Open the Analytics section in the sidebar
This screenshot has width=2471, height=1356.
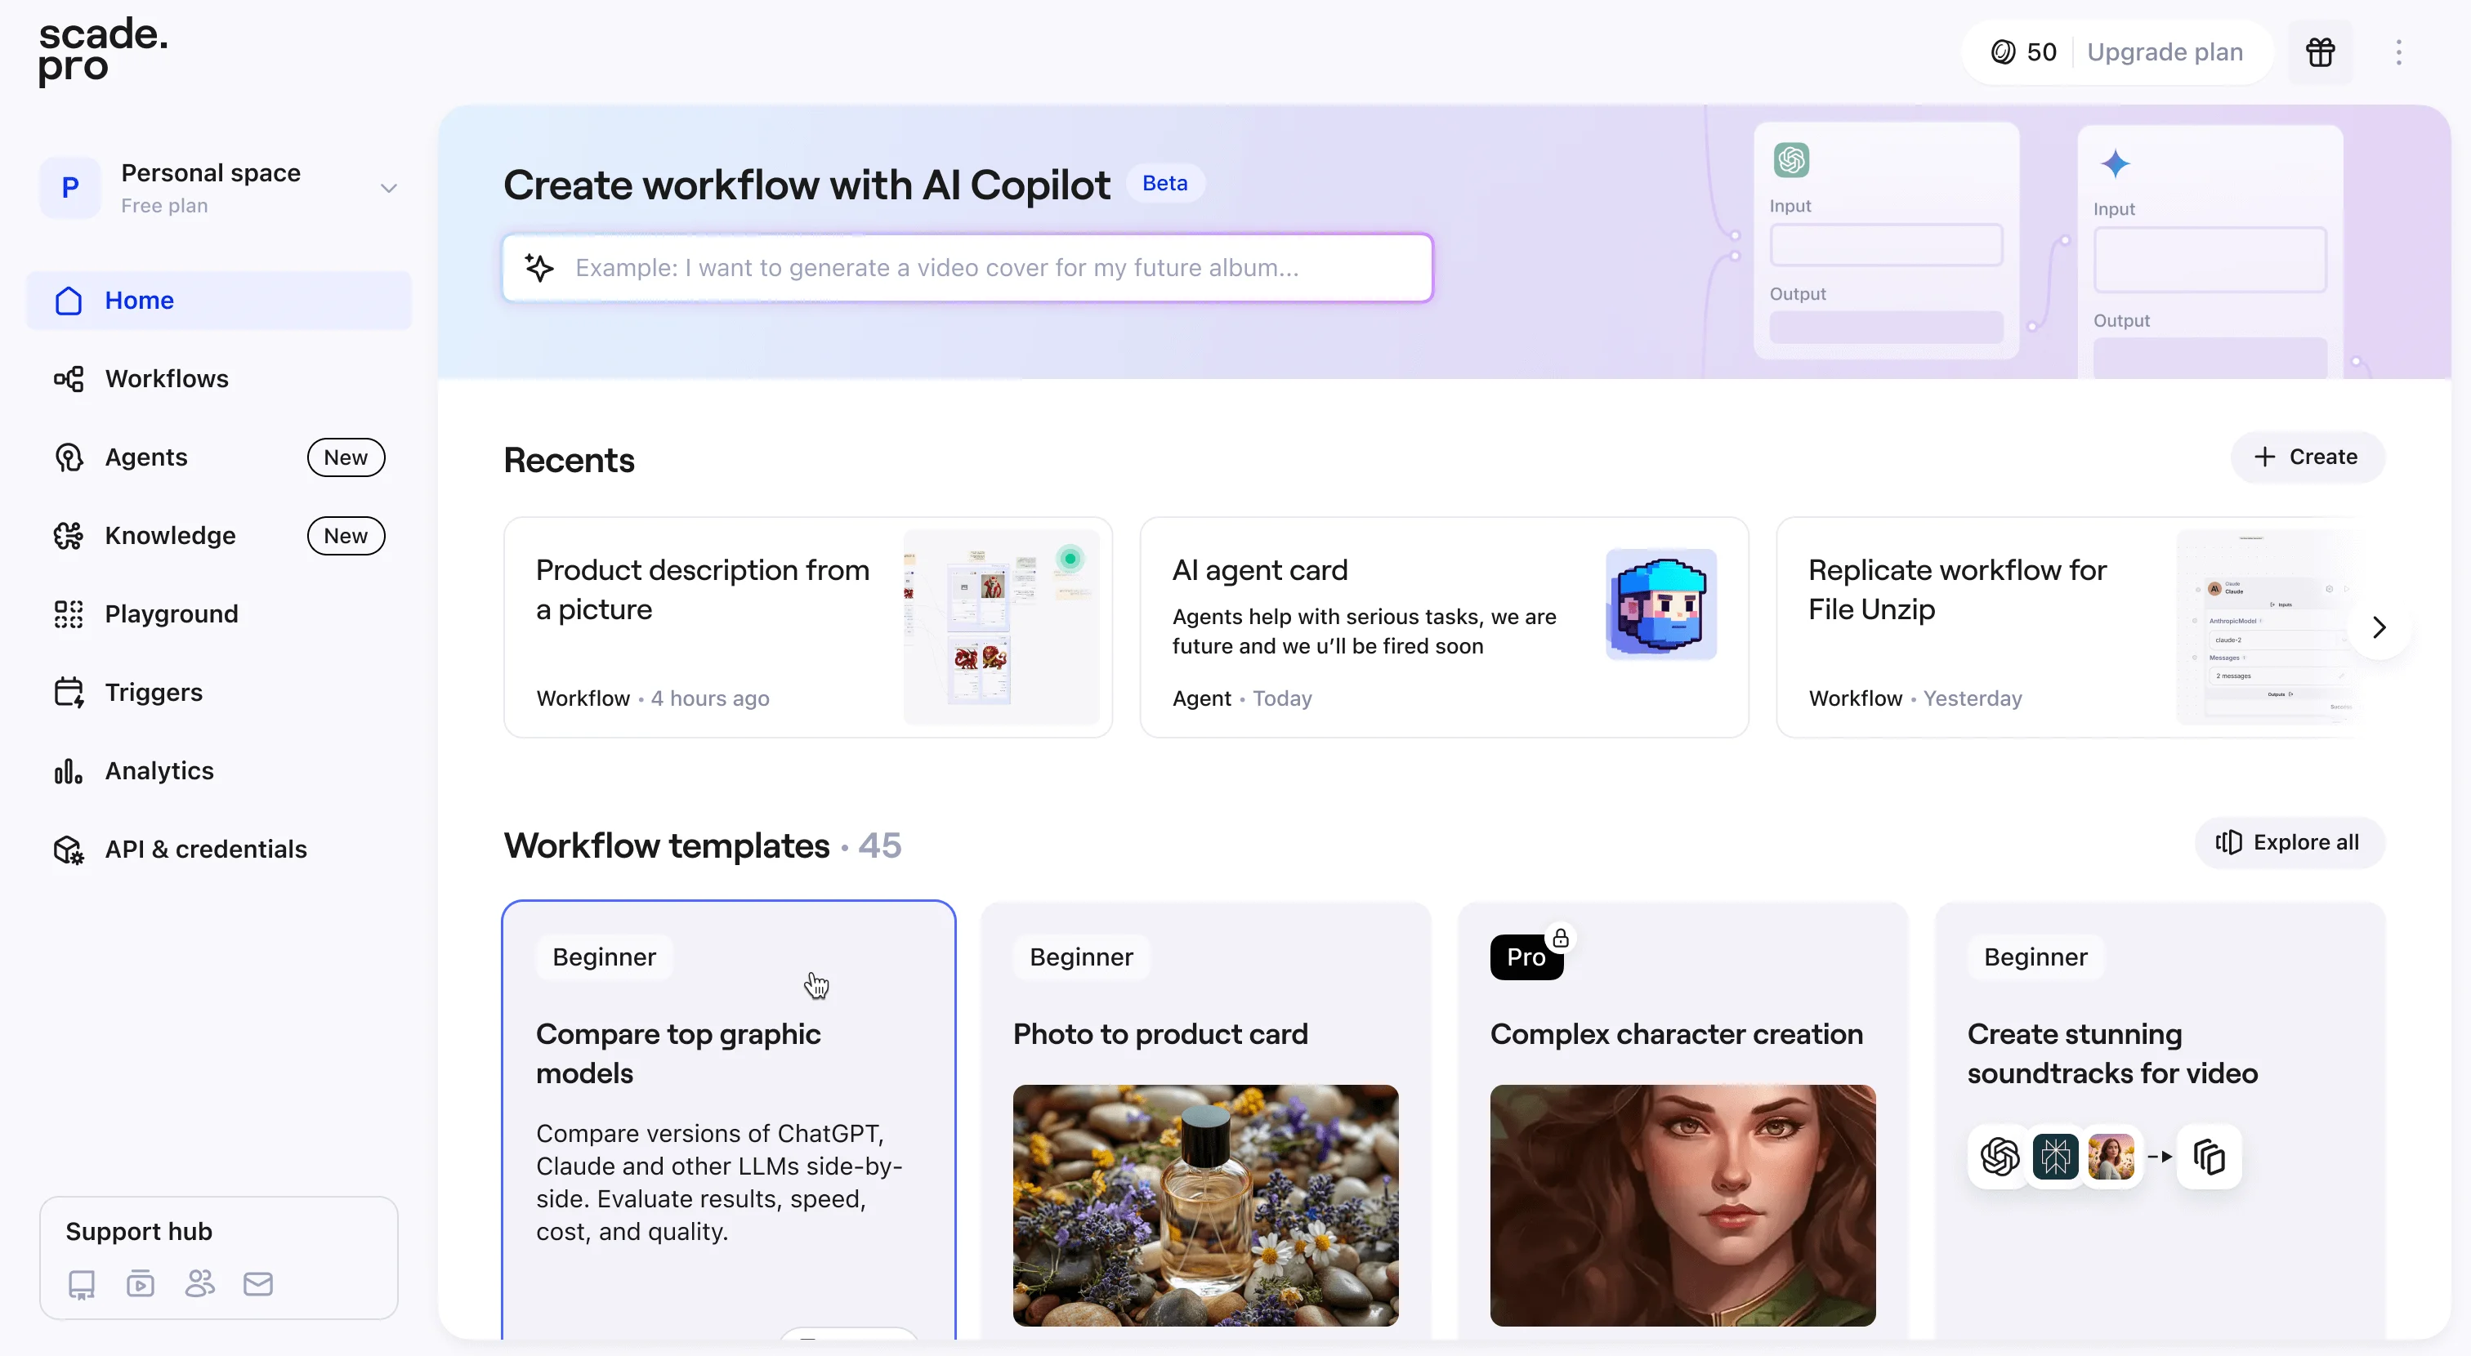(159, 770)
